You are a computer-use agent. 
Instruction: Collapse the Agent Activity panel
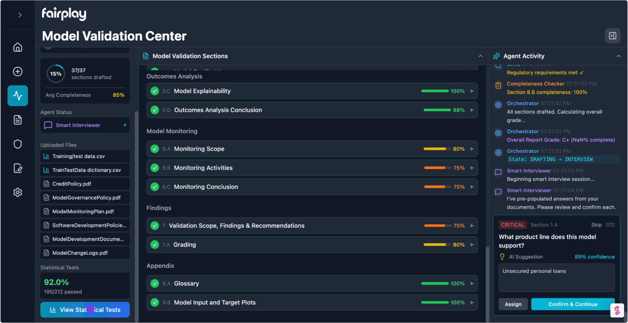pyautogui.click(x=619, y=56)
